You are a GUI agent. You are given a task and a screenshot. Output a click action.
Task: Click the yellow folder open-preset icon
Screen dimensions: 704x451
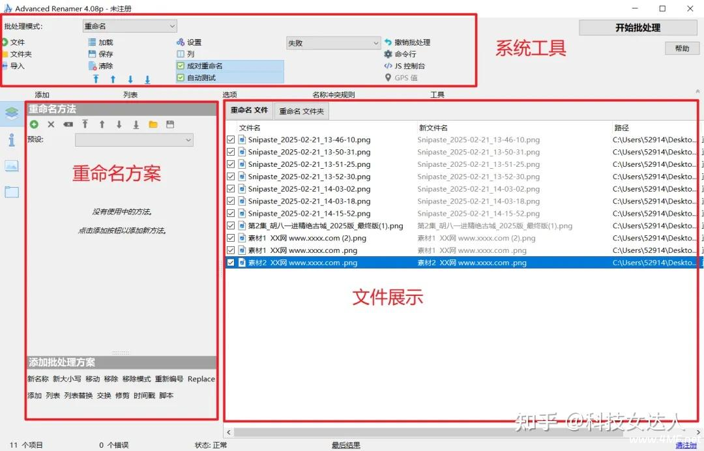tap(153, 124)
